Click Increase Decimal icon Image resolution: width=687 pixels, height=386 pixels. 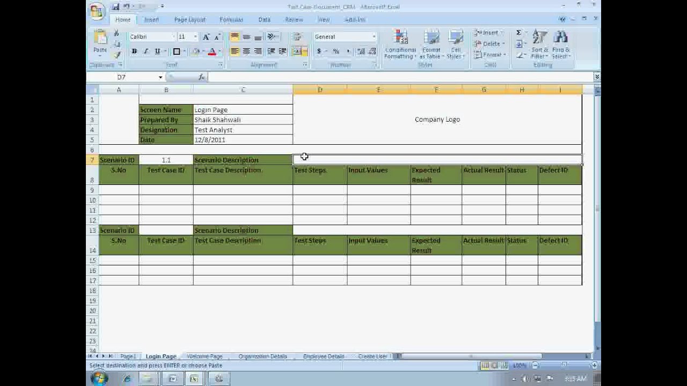tap(361, 51)
